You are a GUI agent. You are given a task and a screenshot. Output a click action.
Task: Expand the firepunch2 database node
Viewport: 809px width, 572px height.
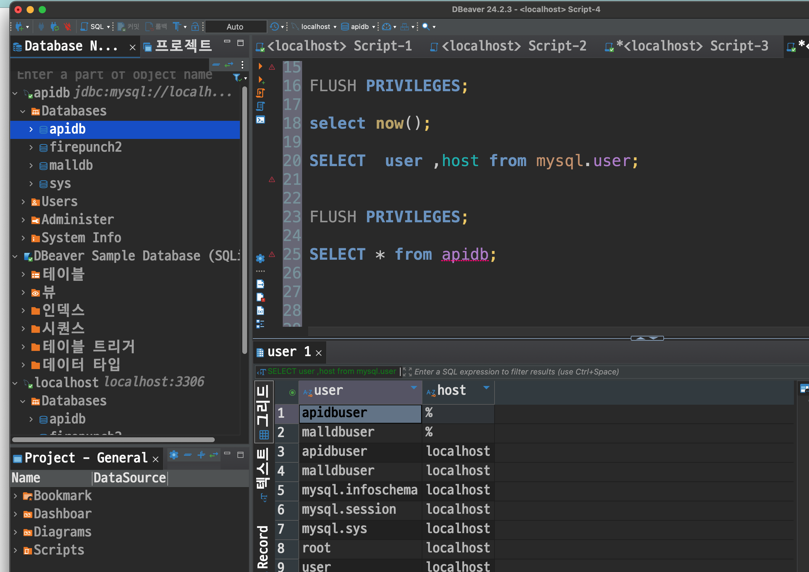[x=31, y=147]
